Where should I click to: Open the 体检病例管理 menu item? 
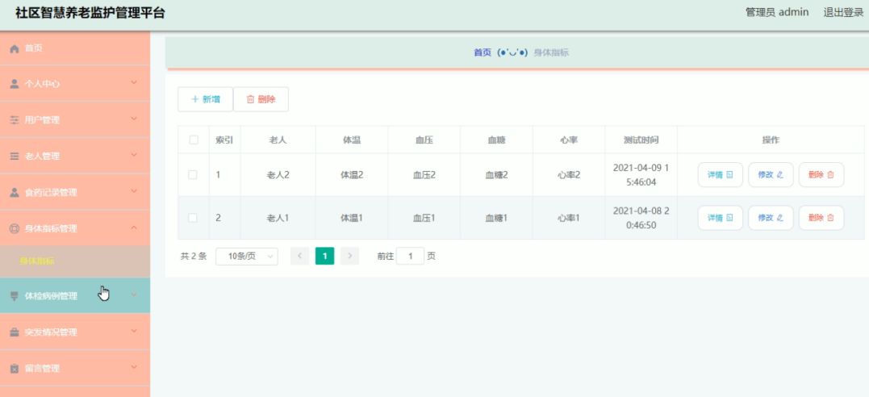75,295
